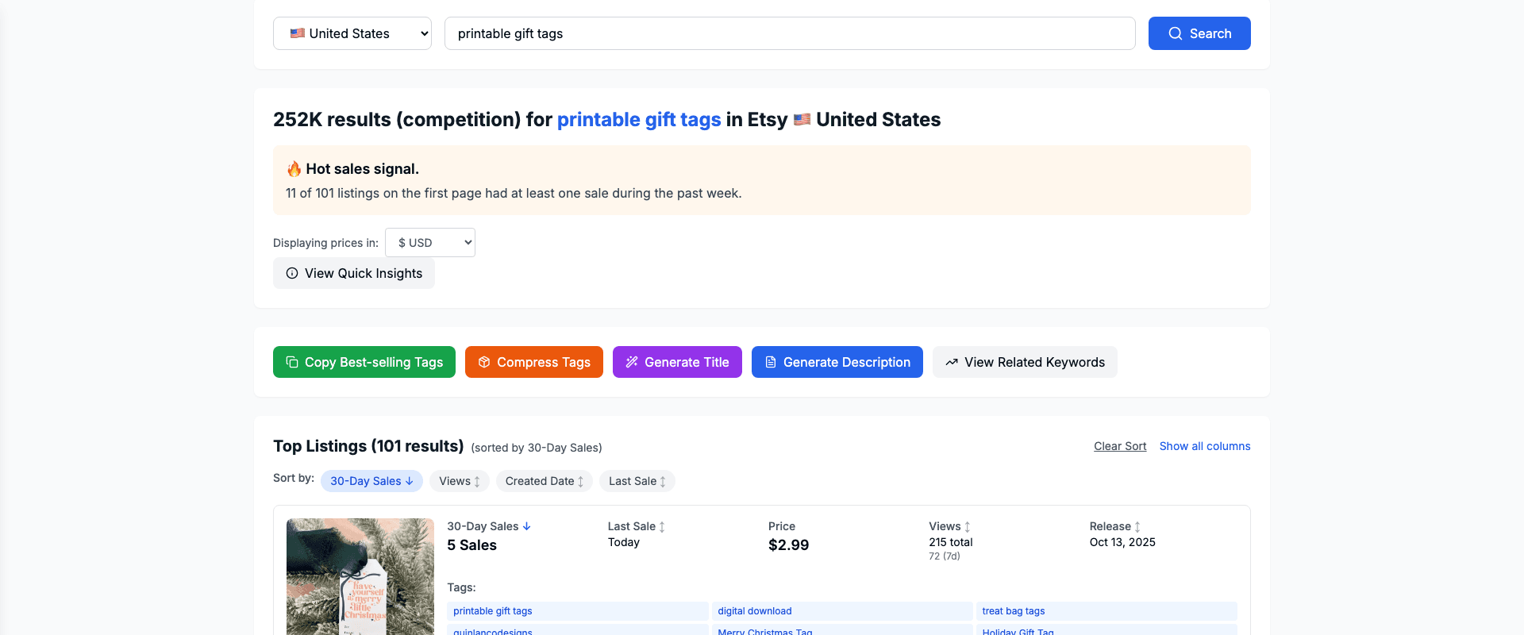Open the printable gift tags keyword link
1524x635 pixels.
[x=638, y=119]
